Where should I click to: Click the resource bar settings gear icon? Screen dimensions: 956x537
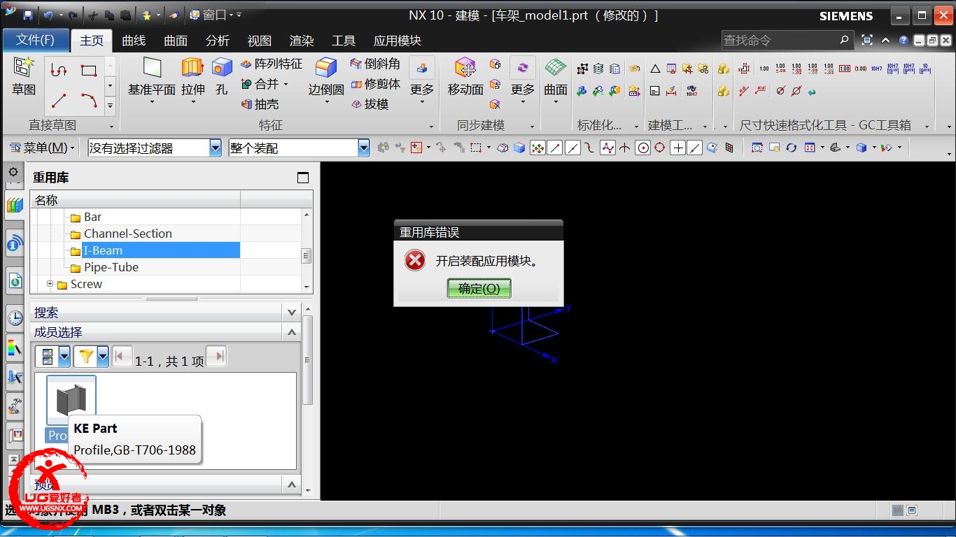(14, 172)
